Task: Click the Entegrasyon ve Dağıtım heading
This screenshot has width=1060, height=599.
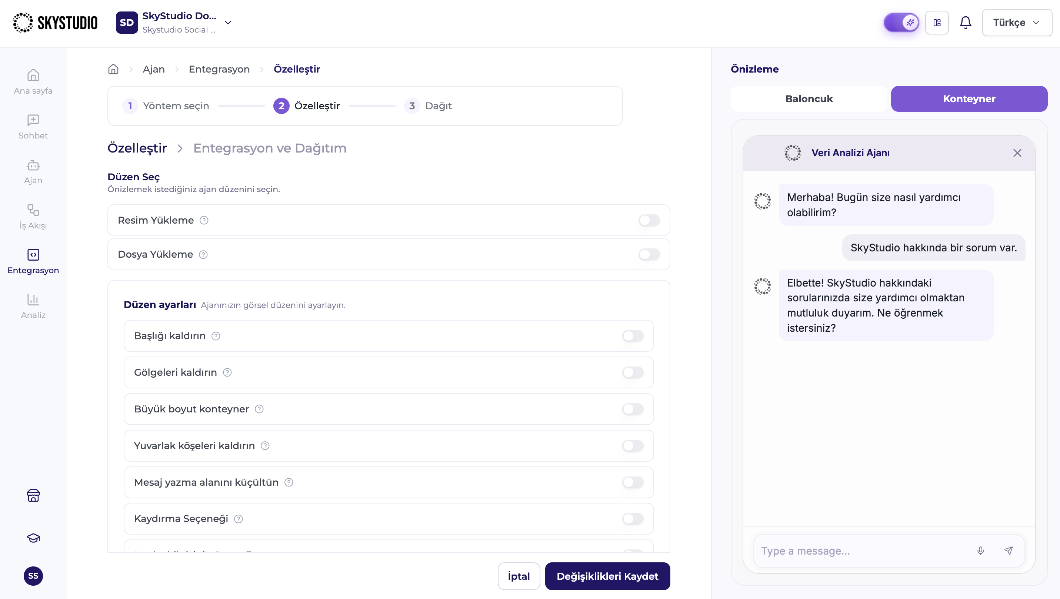Action: click(270, 148)
